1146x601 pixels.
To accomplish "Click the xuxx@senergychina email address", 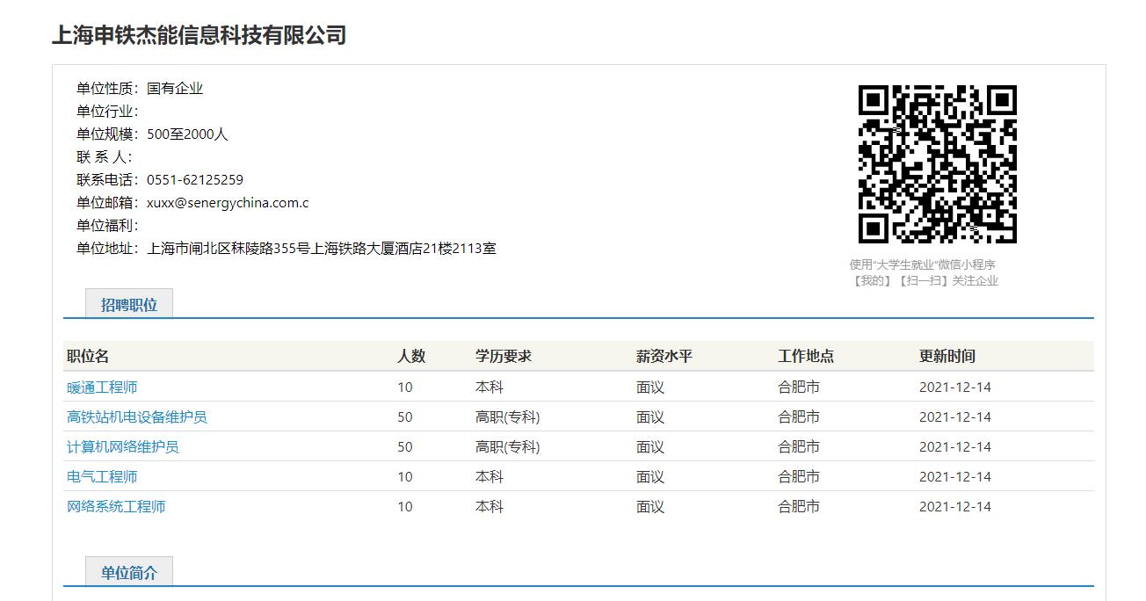I will pyautogui.click(x=228, y=203).
